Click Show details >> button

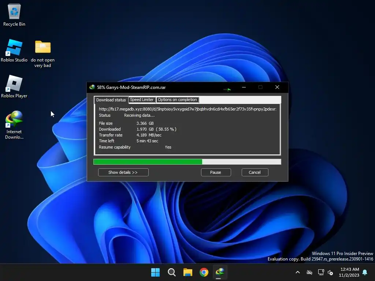click(x=123, y=172)
